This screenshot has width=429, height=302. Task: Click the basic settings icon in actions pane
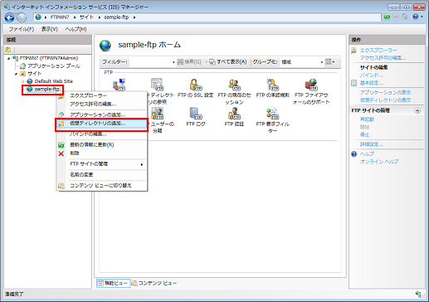[x=353, y=83]
